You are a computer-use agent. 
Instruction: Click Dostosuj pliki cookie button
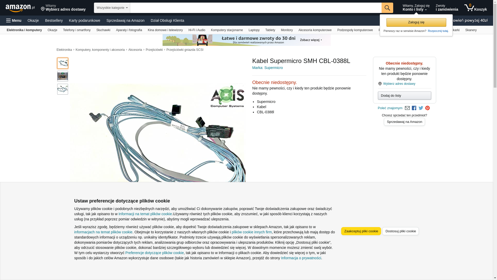[x=400, y=231]
